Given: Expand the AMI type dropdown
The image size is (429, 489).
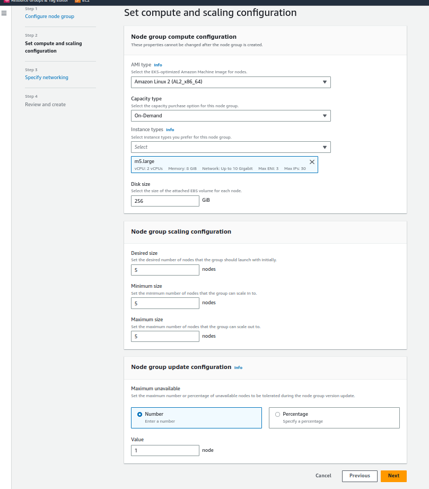Looking at the screenshot, I should coord(231,82).
